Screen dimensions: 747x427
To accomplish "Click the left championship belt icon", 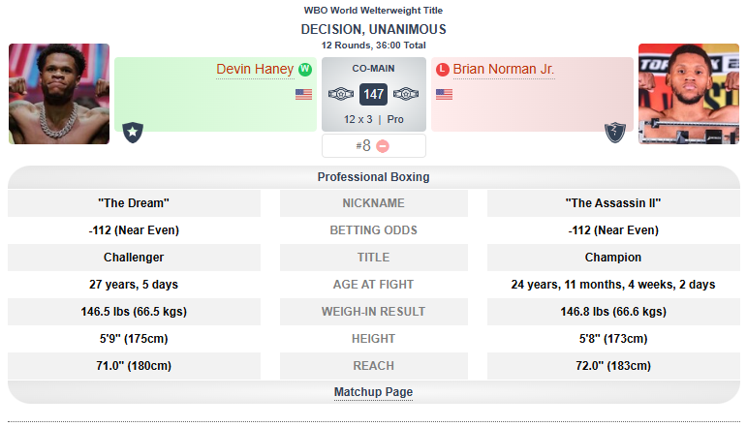I will tap(342, 95).
